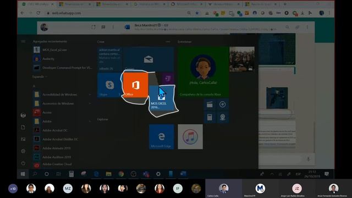The width and height of the screenshot is (352, 198).
Task: Open the purple OneNote tile
Action: 168,78
